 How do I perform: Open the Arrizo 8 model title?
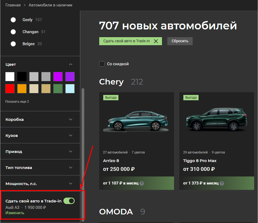coord(111,161)
